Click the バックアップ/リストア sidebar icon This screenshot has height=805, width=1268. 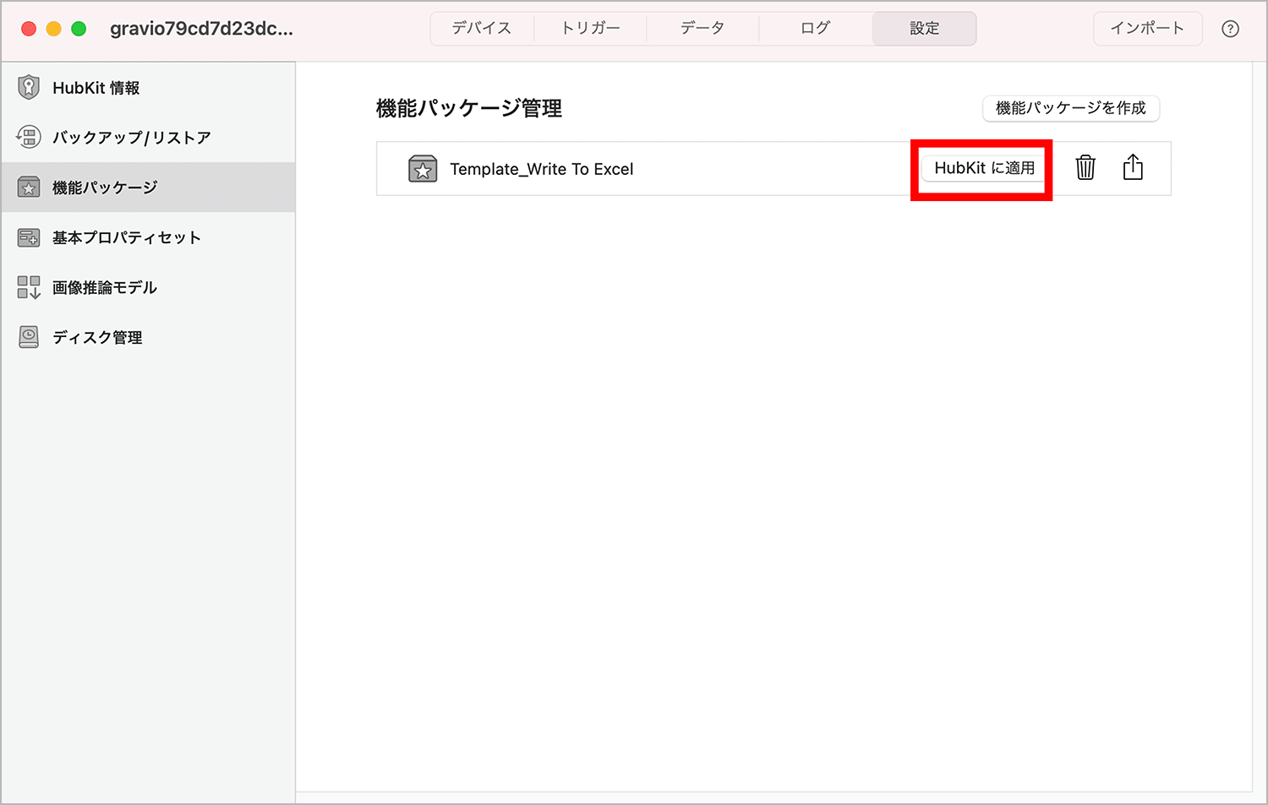coord(29,137)
